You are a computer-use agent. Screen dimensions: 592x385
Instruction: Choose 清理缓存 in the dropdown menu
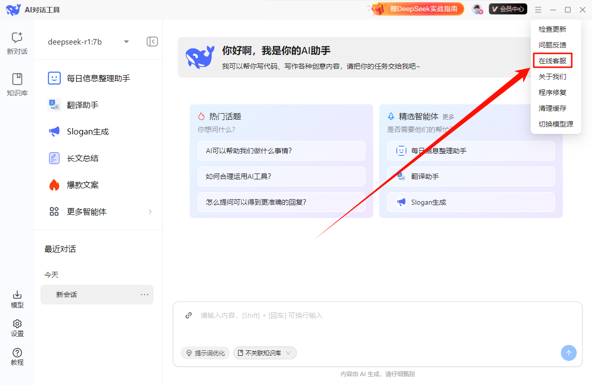coord(552,108)
